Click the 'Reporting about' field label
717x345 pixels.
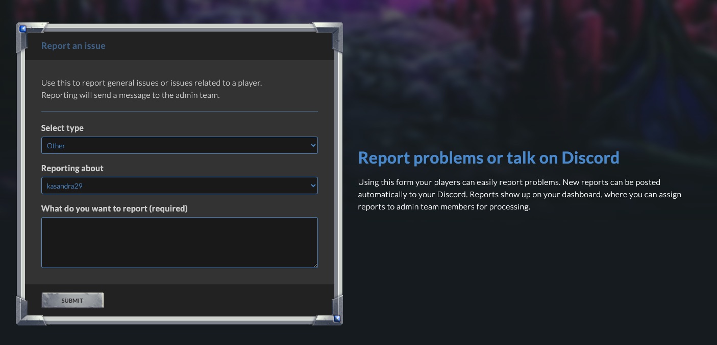tap(72, 168)
